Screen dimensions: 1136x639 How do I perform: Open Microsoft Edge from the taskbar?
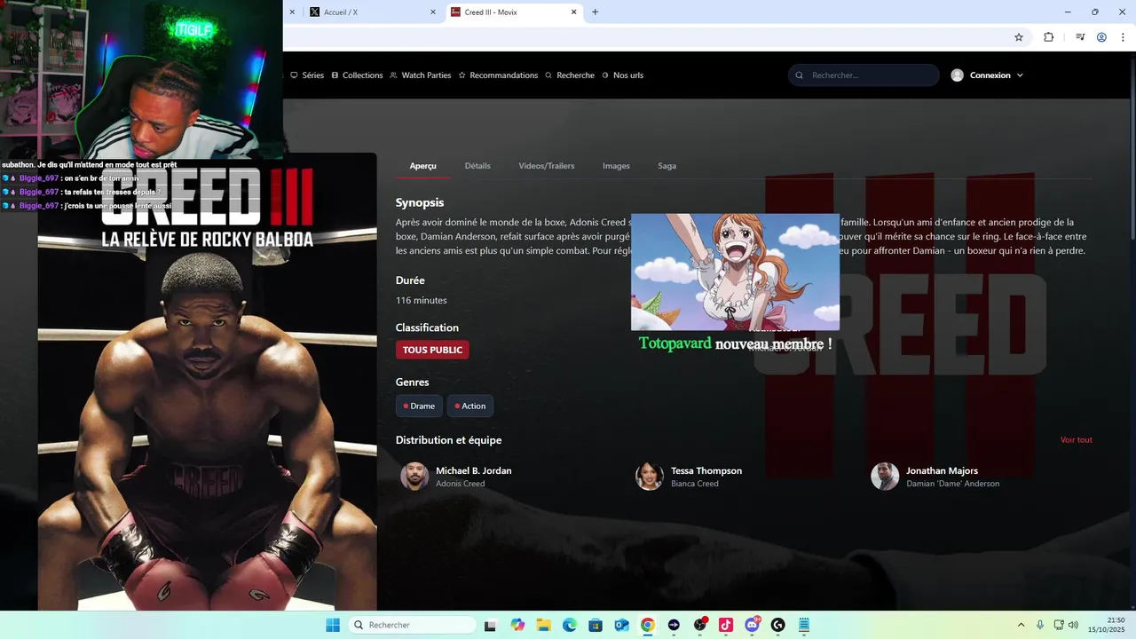pyautogui.click(x=570, y=625)
